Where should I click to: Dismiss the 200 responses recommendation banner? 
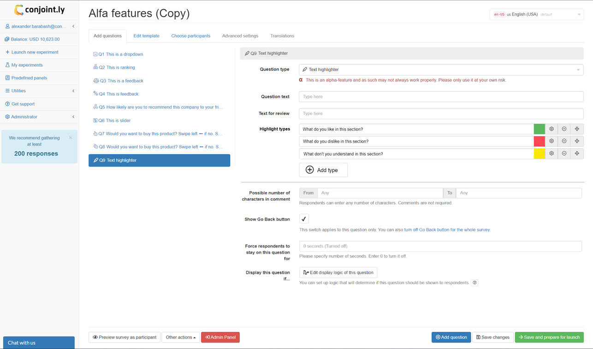coord(71,138)
